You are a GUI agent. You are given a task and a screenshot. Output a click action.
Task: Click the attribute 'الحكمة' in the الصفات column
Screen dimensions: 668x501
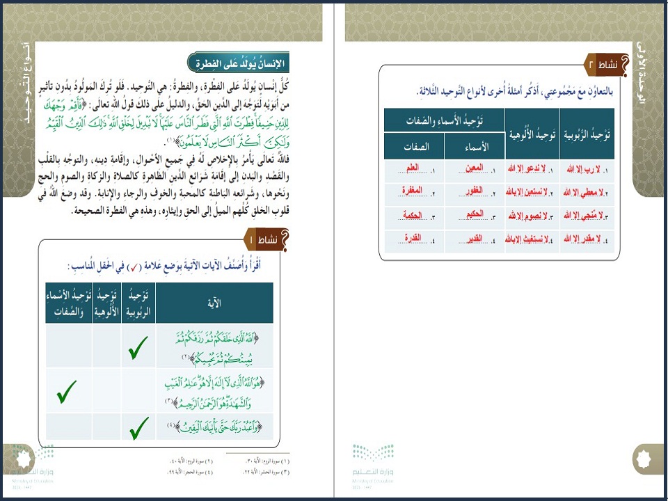click(x=413, y=216)
